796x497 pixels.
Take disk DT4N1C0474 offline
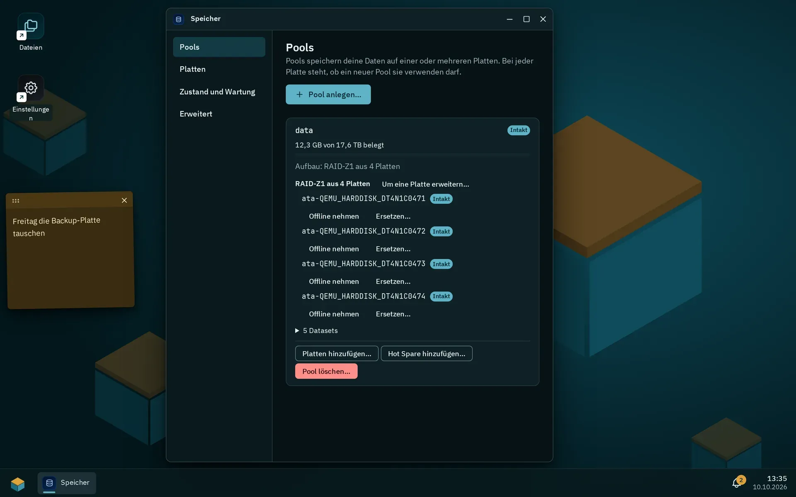tap(334, 314)
